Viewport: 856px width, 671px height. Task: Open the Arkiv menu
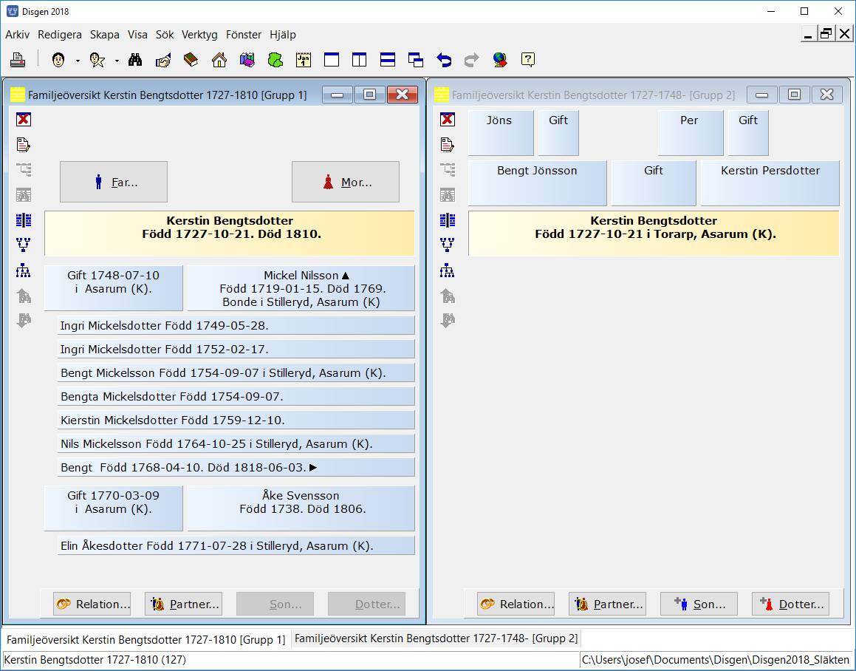[18, 35]
